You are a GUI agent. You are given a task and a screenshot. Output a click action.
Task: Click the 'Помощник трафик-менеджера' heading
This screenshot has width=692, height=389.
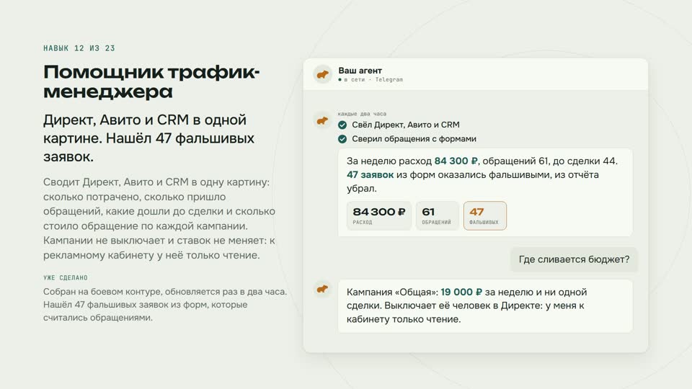[x=151, y=81]
